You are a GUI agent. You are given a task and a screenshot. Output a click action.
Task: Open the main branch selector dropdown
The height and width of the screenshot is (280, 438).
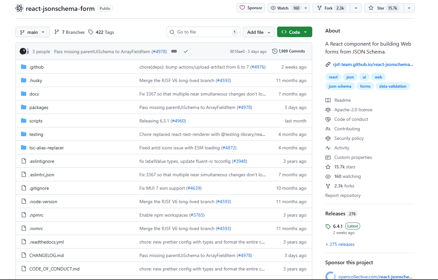pos(33,32)
